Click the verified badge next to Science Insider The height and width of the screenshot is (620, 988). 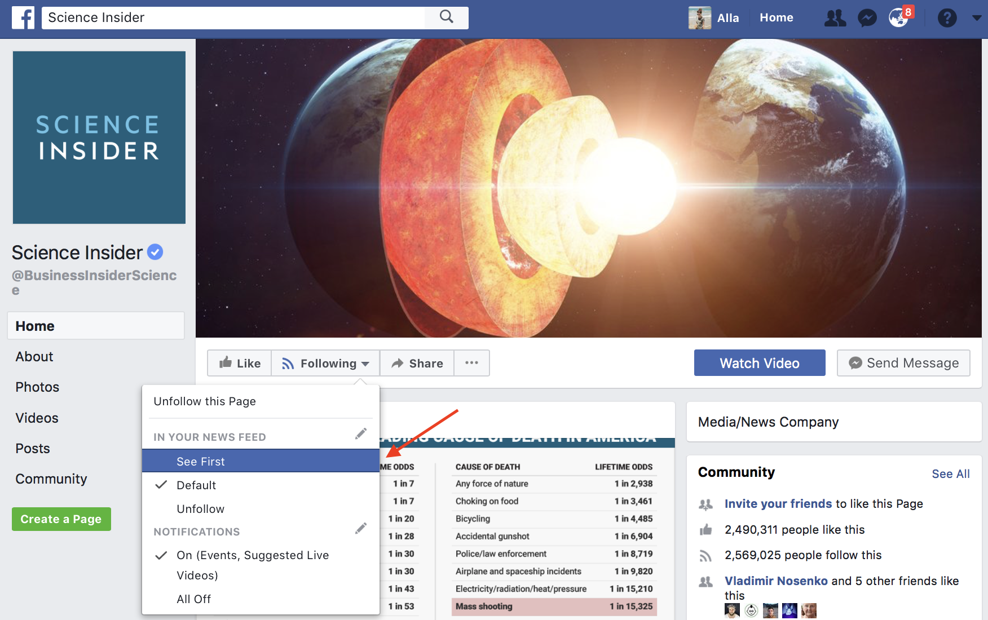(x=155, y=252)
